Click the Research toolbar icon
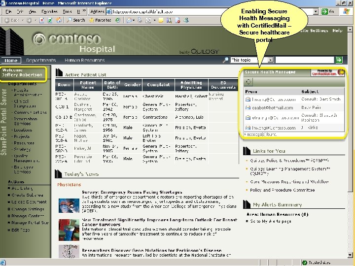The width and height of the screenshot is (355, 266). pyautogui.click(x=169, y=20)
